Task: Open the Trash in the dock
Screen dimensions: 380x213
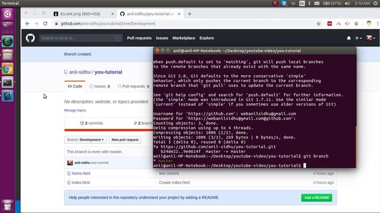Action: (x=8, y=205)
